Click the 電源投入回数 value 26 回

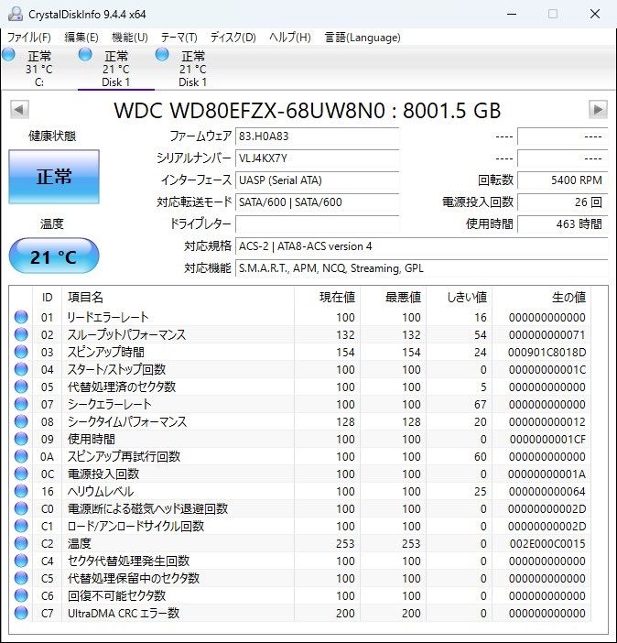tap(562, 202)
